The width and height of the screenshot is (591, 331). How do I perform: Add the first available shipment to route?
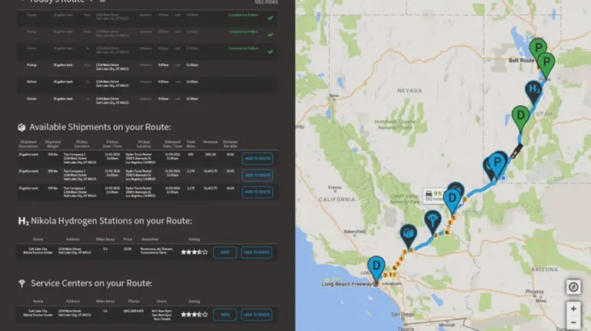click(x=257, y=159)
